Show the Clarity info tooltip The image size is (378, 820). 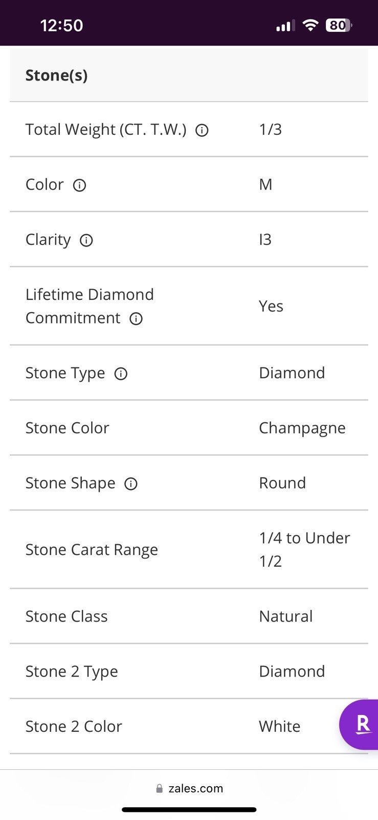click(x=86, y=240)
